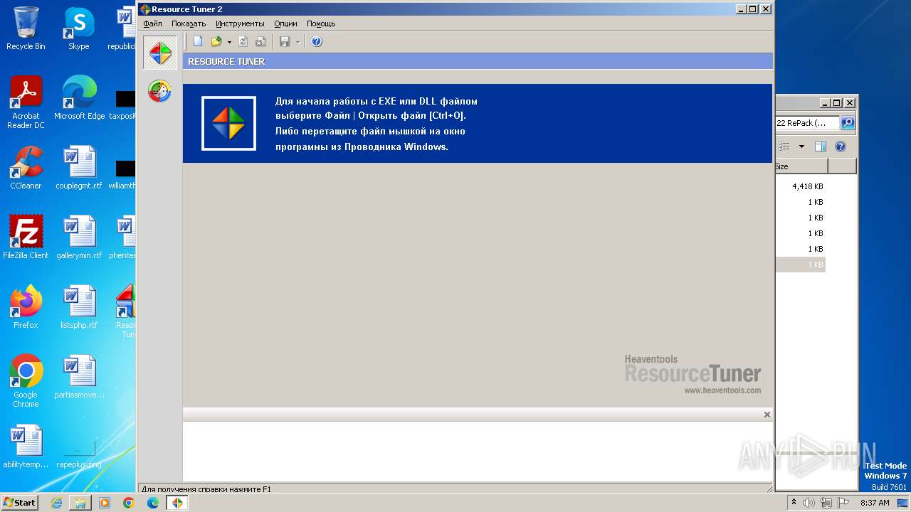Screen dimensions: 911x512
Task: Click the Open file folder icon
Action: 216,42
